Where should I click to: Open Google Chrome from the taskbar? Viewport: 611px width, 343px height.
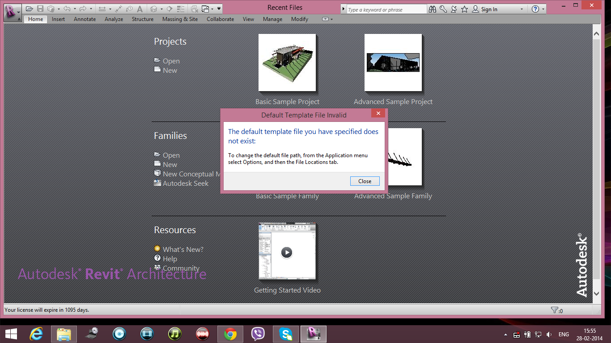[x=230, y=334]
